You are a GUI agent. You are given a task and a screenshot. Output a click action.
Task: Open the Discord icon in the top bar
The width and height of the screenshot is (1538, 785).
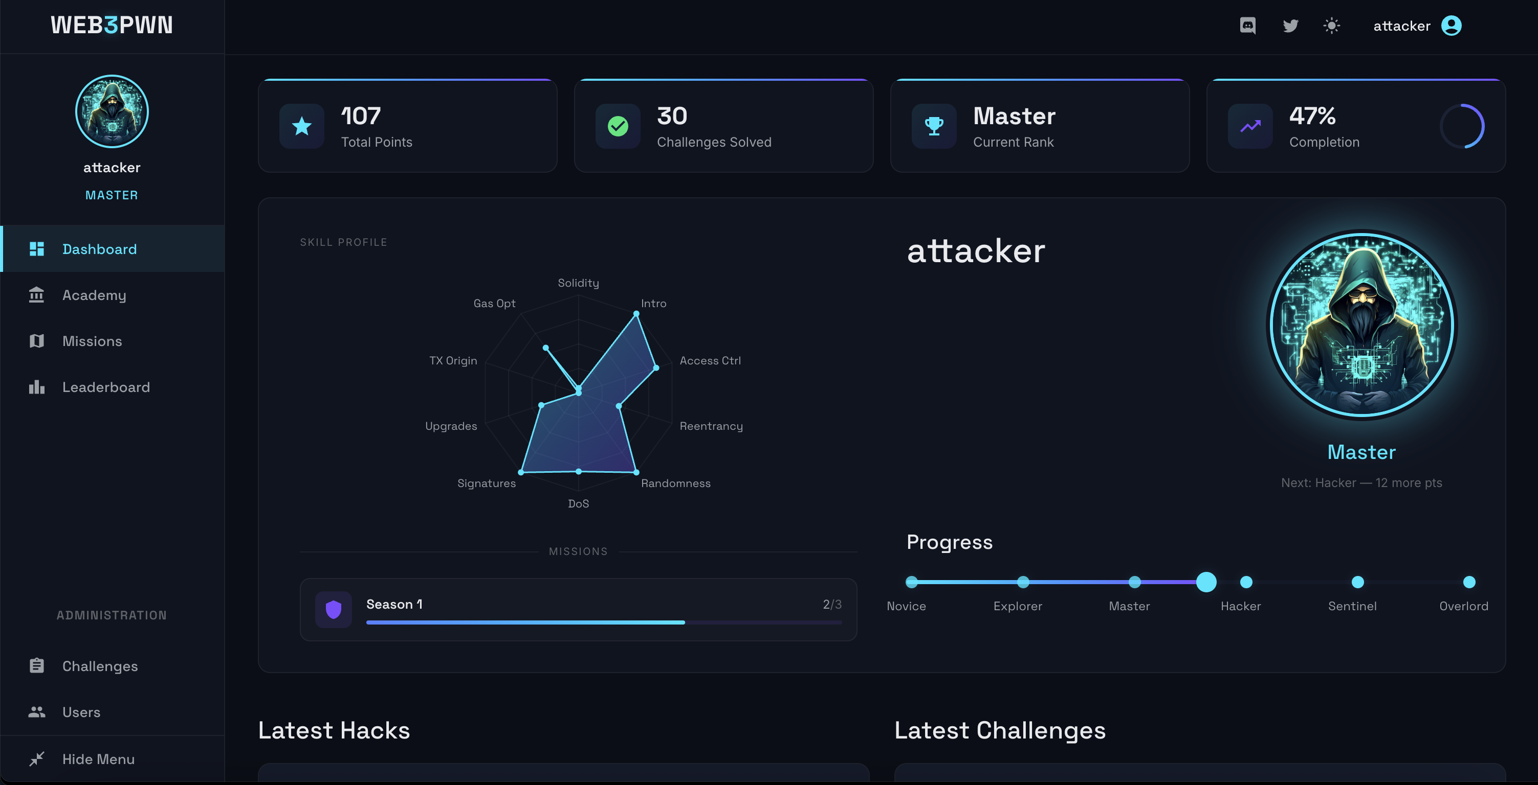pos(1248,25)
